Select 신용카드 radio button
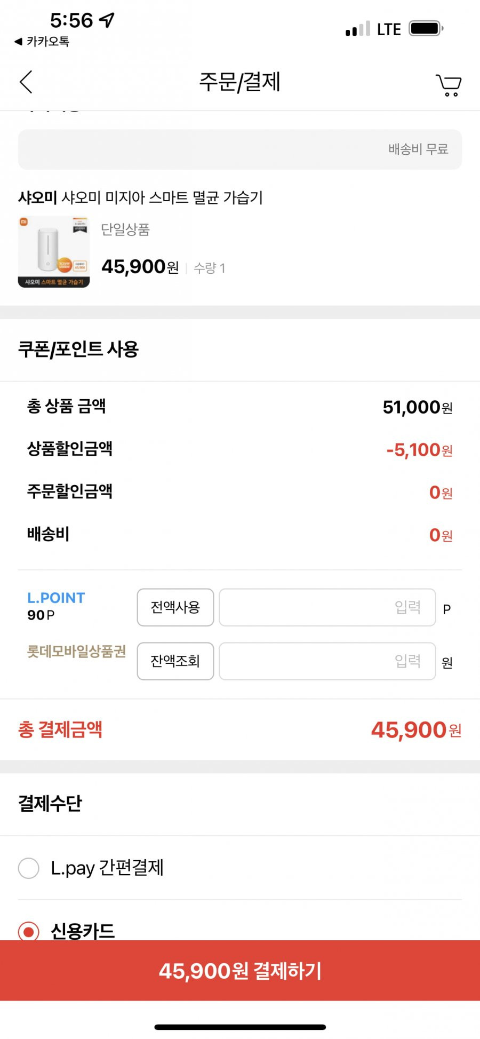Viewport: 480px width, 1039px height. pos(29,931)
